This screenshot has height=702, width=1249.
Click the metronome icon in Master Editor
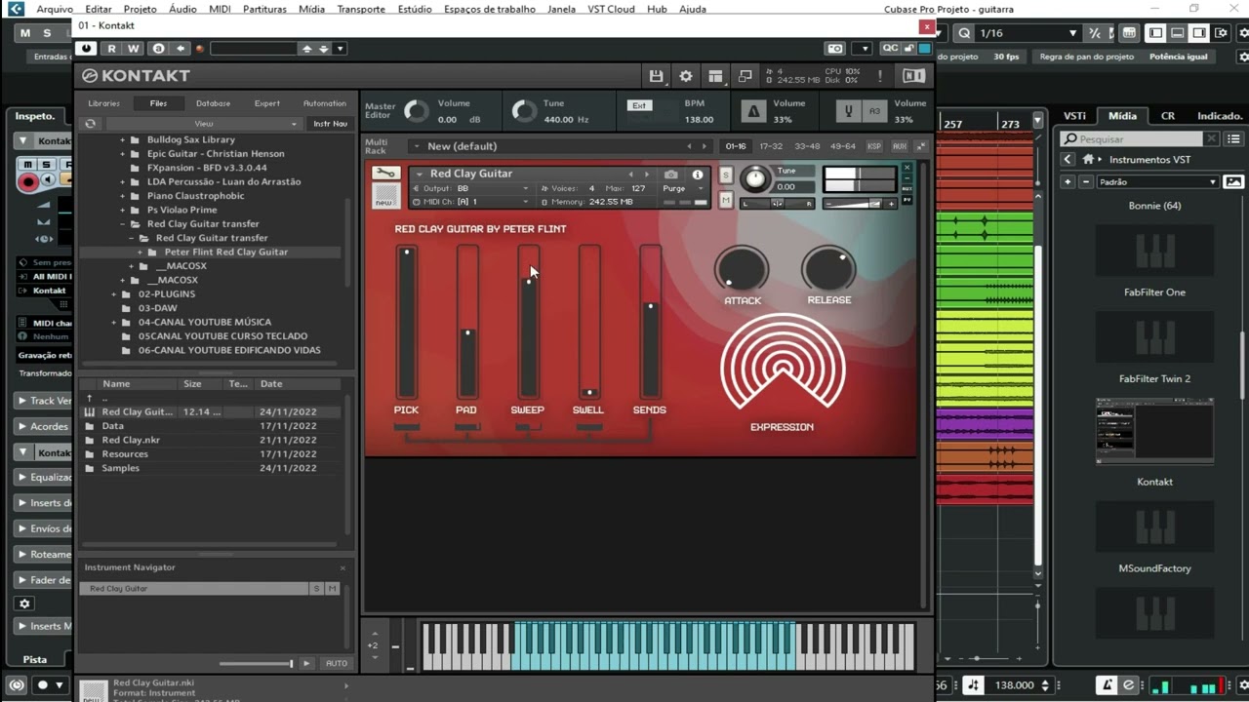click(752, 111)
